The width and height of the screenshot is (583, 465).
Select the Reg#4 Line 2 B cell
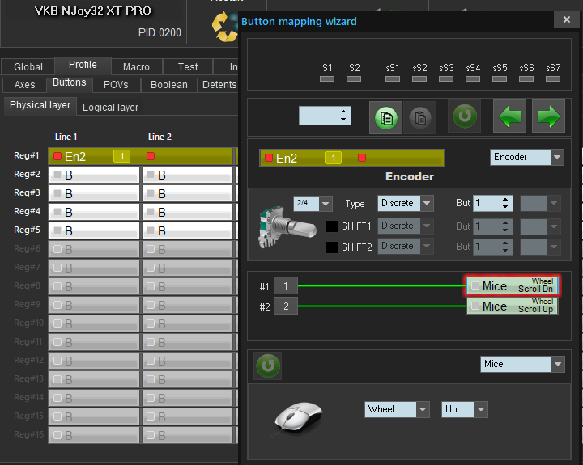[187, 212]
